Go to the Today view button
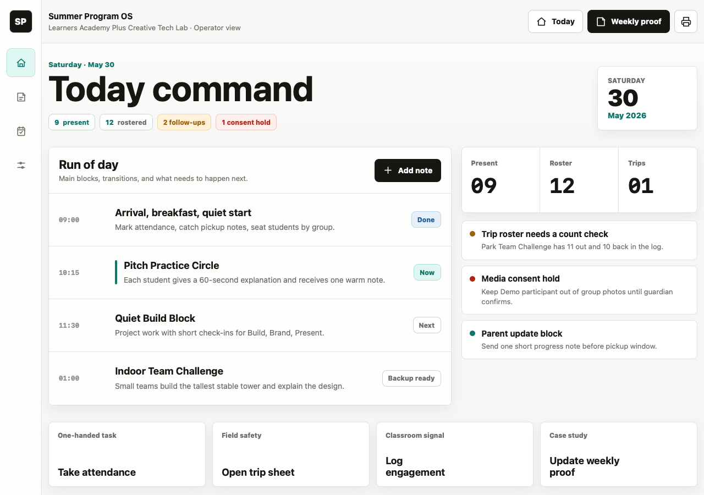The image size is (704, 495). 555,21
